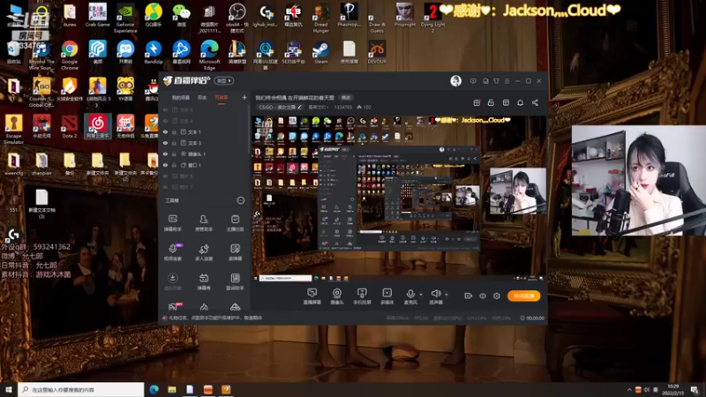Select the orange highlighted scene tab

pos(222,97)
